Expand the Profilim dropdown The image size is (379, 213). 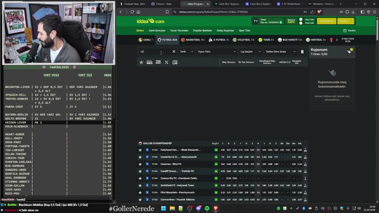[x=346, y=21]
